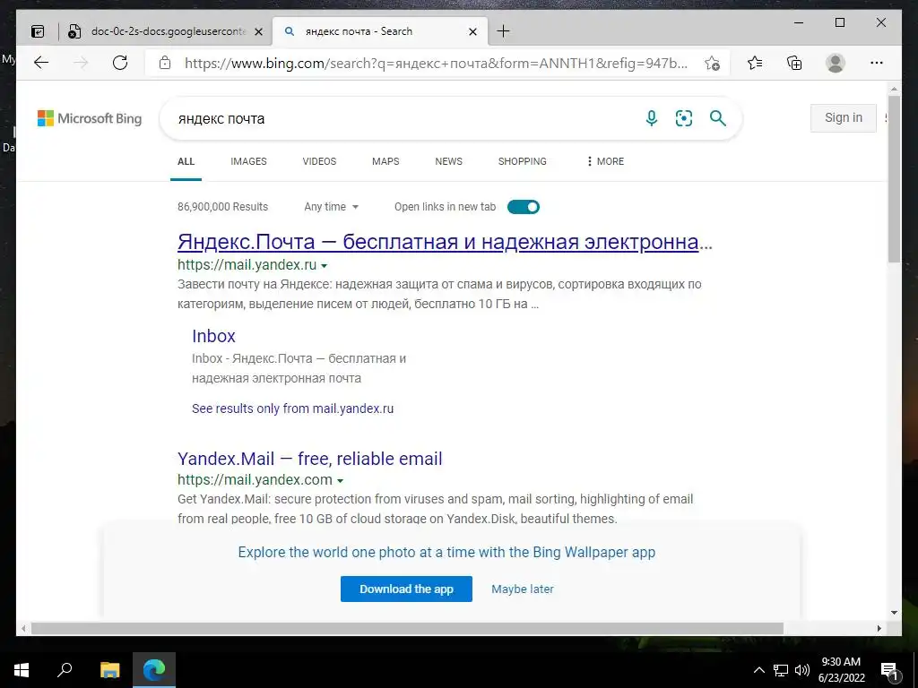Screen dimensions: 918x688
Task: Open Edge Settings and more menu
Action: click(x=877, y=63)
